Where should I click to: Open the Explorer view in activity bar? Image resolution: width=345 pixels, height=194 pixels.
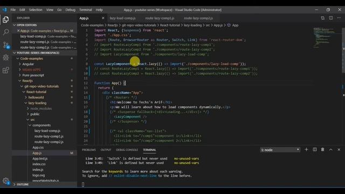coord(6,19)
